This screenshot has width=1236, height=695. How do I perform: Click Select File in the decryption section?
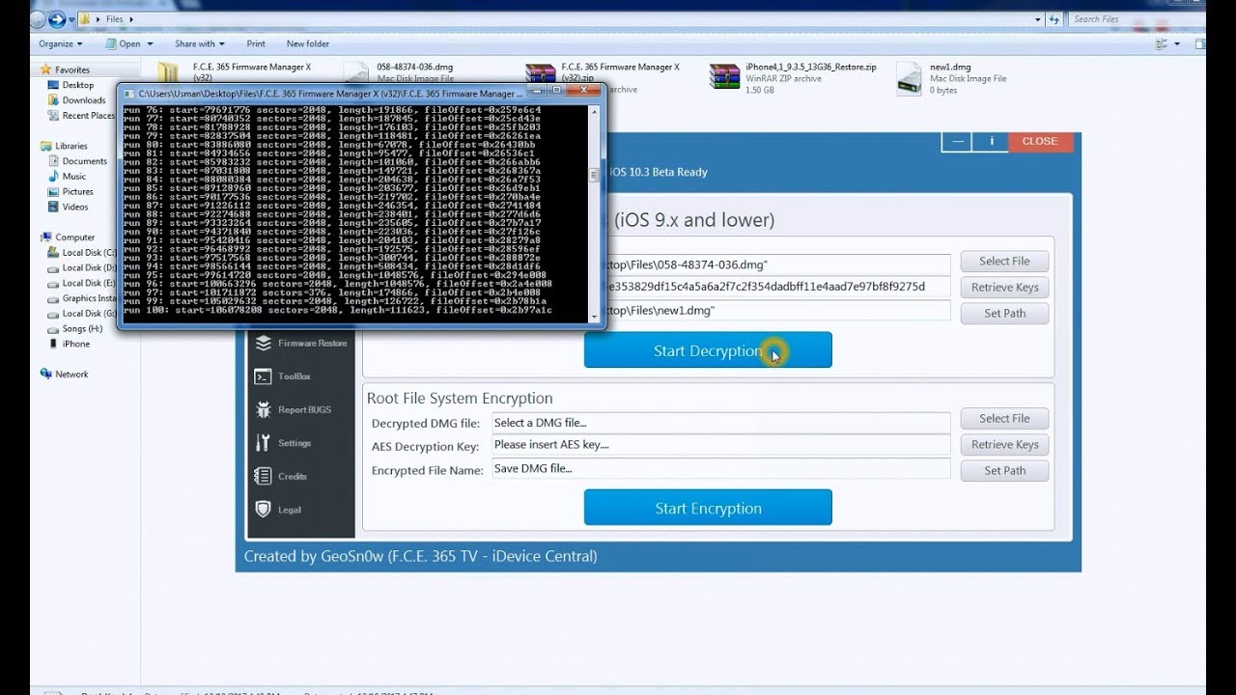(x=1004, y=261)
